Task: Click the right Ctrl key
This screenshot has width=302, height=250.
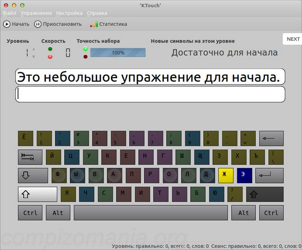Action: [271, 213]
